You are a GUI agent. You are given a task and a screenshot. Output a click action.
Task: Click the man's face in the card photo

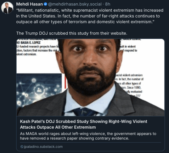[x=90, y=64]
